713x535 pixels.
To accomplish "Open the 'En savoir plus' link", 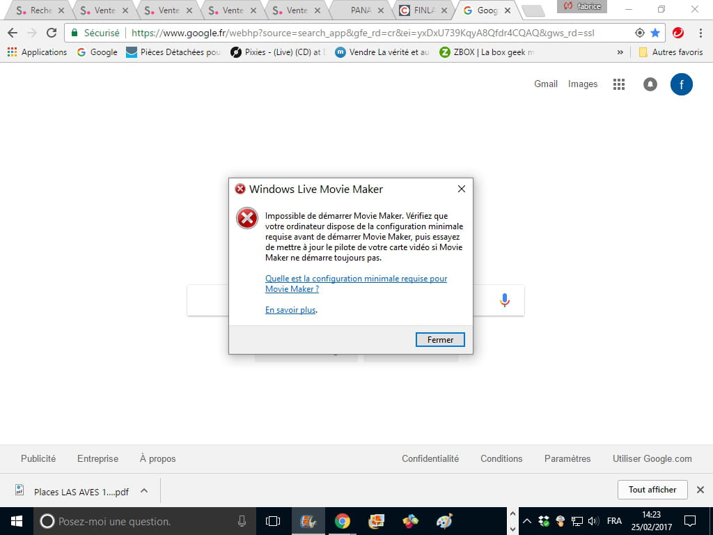I will tap(290, 310).
